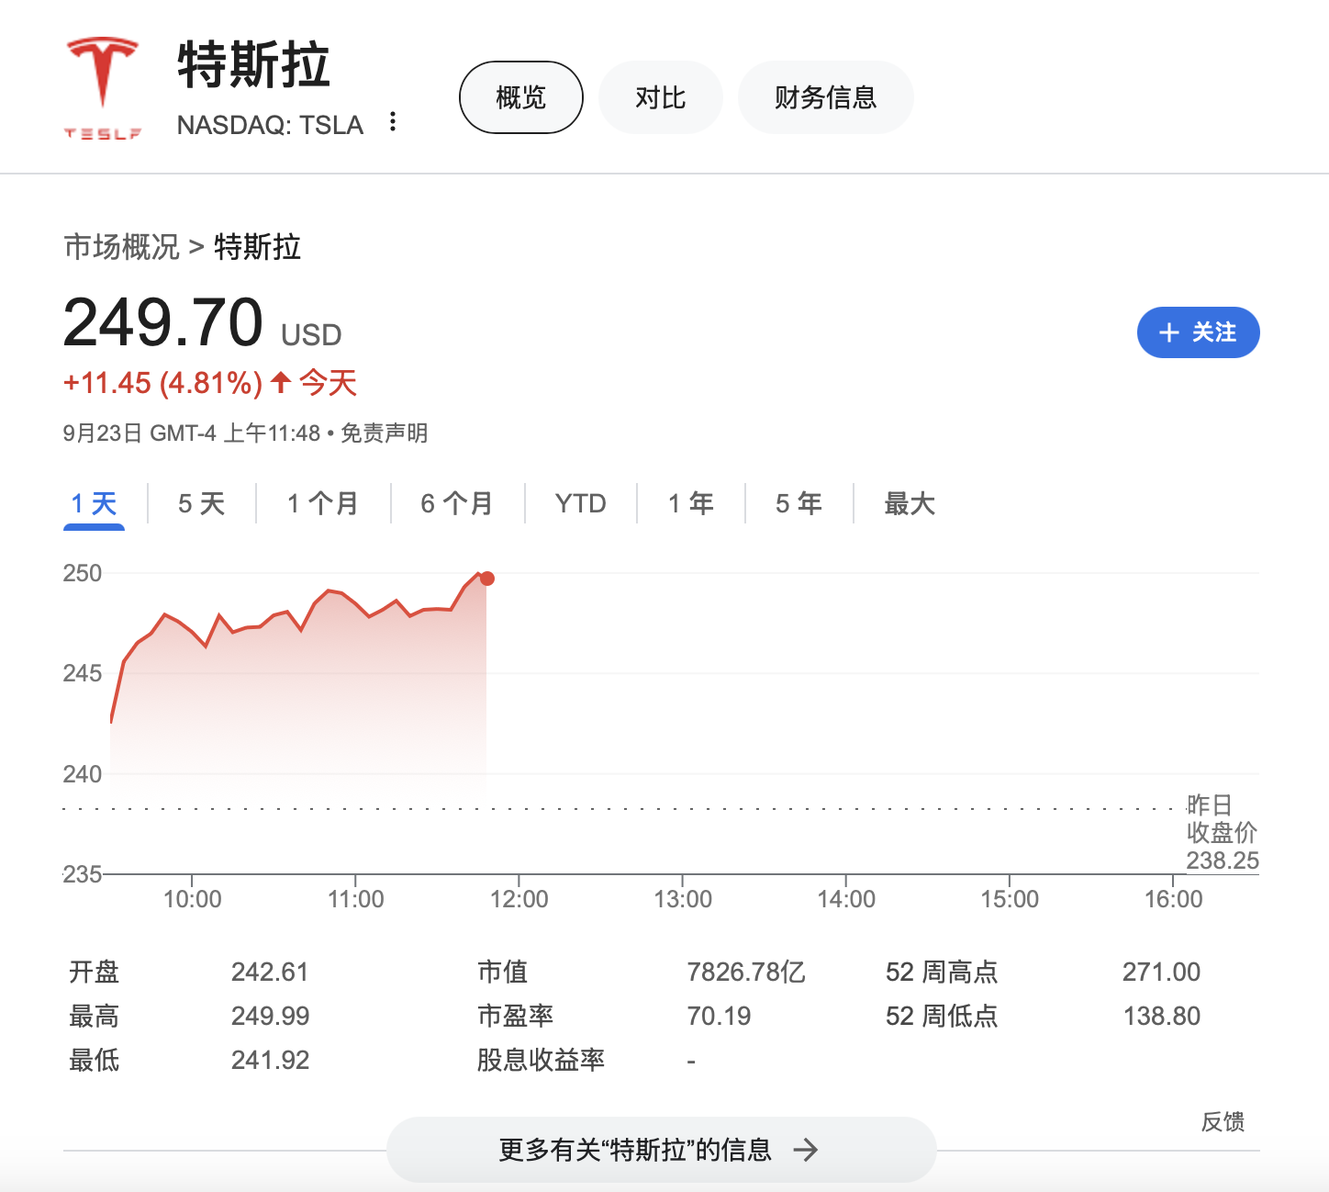Click the plus icon in the 关注 button

(x=1167, y=332)
